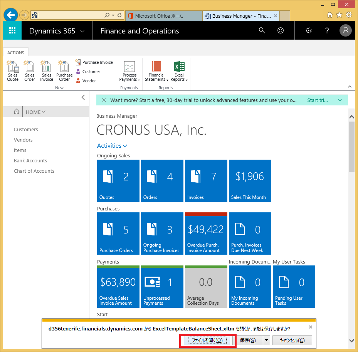Open browser favorites star
This screenshot has width=358, height=352.
point(339,15)
